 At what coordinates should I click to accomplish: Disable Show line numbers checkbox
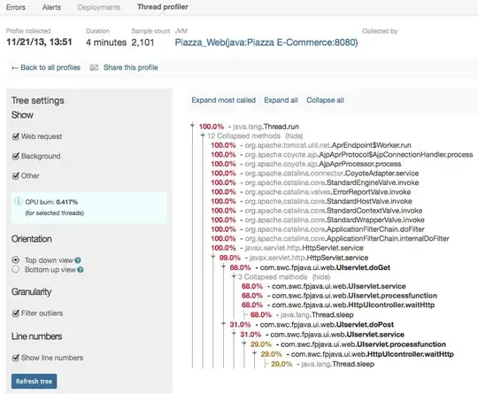16,358
